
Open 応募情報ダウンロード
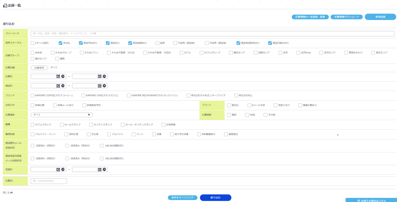click(347, 17)
